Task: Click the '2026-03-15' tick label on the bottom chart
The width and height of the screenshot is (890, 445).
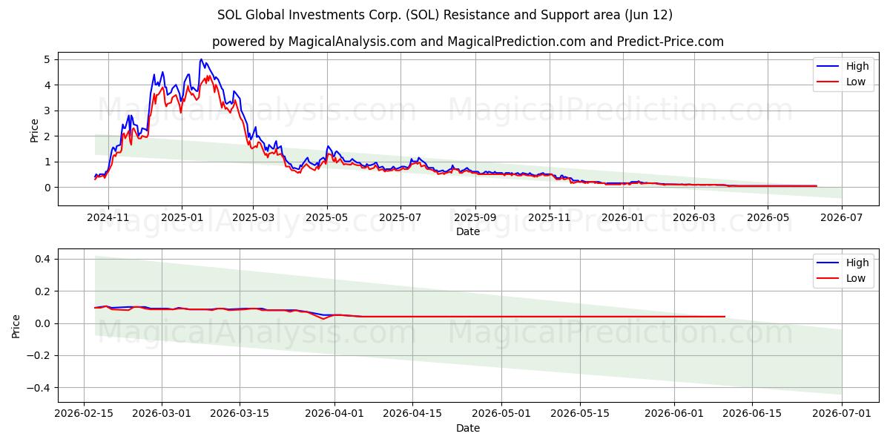Action: coord(239,414)
